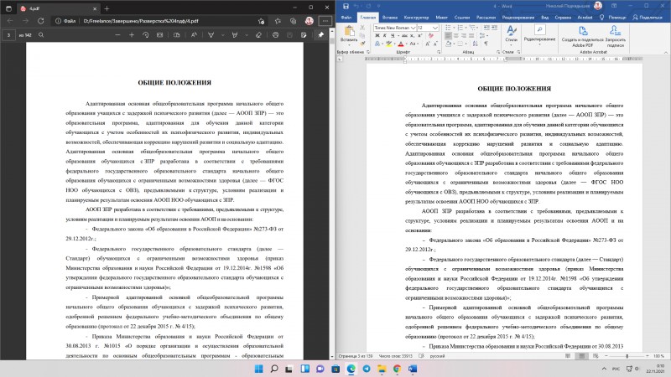Apply Word Format Painter brush
This screenshot has width=671, height=377.
pos(362,44)
